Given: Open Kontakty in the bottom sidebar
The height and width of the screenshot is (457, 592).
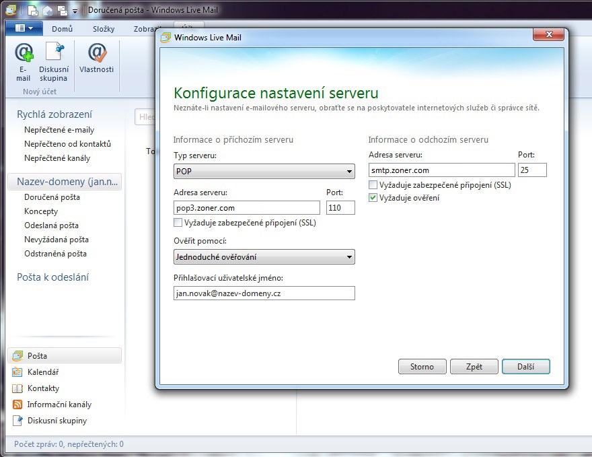Looking at the screenshot, I should (43, 388).
